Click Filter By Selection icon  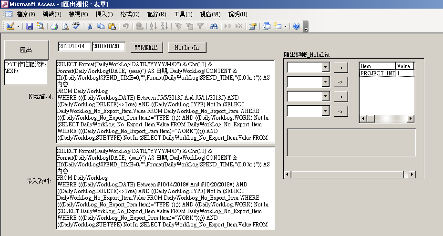tap(178, 26)
